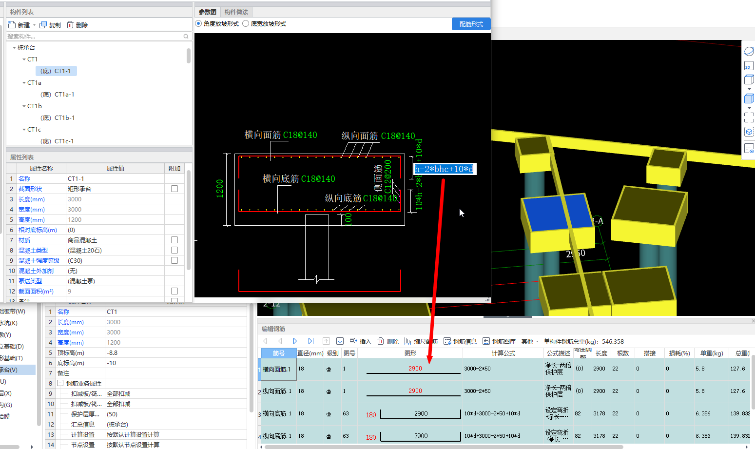Screen dimensions: 755x449
Task: Open dropdown arrow below top-face cube icon
Action: tap(749, 89)
